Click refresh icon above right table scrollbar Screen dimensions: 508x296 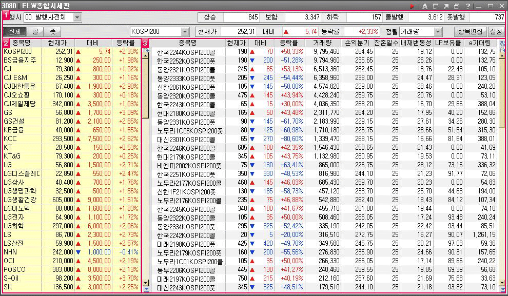[x=502, y=43]
